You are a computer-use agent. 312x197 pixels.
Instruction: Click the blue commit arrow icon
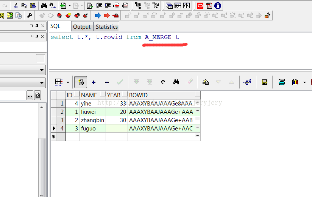pyautogui.click(x=98, y=16)
